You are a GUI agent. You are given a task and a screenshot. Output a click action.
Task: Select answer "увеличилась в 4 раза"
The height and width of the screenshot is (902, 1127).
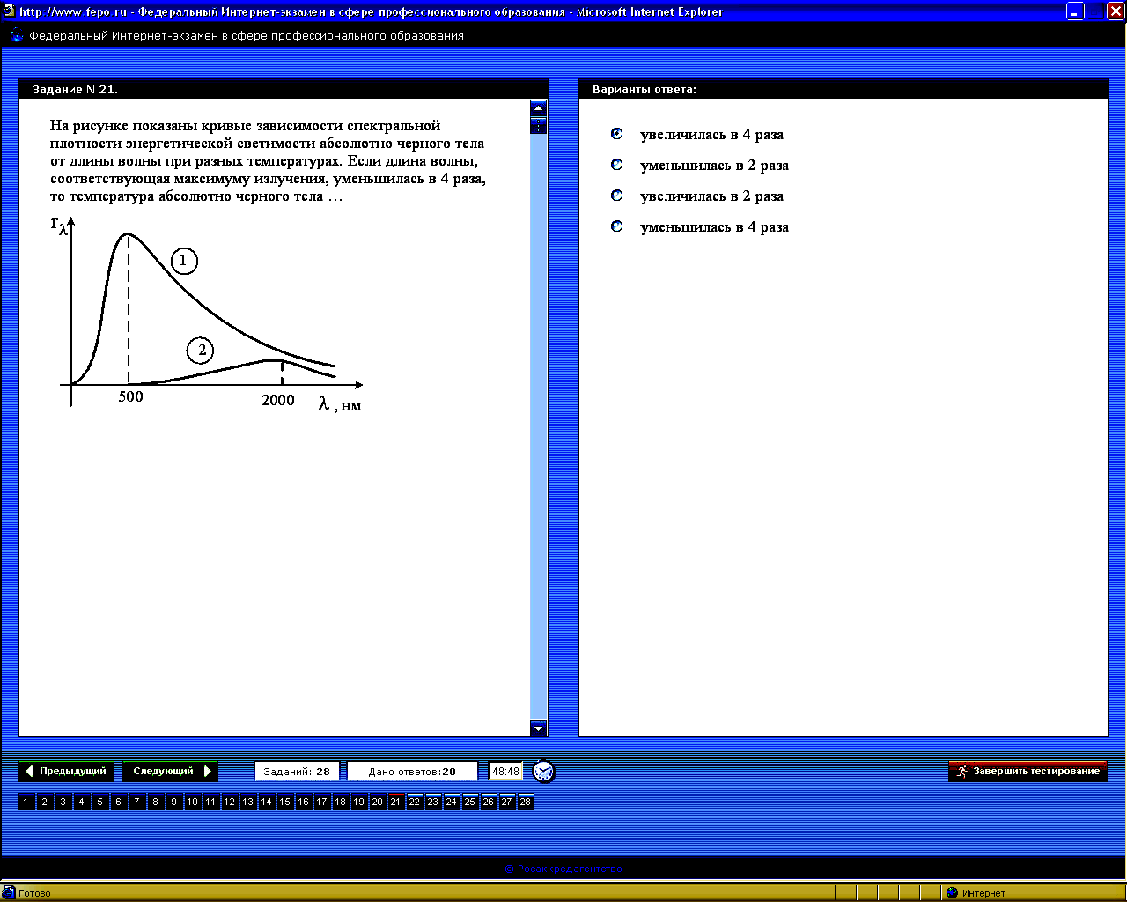[x=616, y=134]
